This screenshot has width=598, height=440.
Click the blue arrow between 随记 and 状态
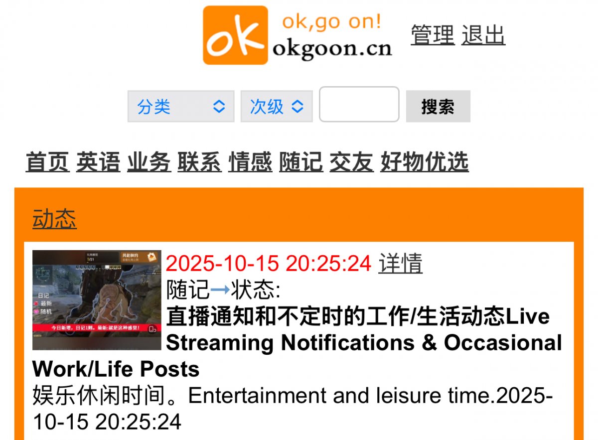[220, 290]
